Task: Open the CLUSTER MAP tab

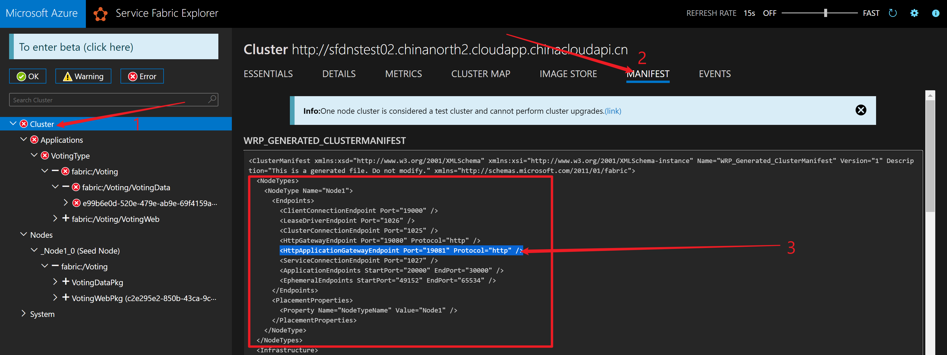Action: coord(480,74)
